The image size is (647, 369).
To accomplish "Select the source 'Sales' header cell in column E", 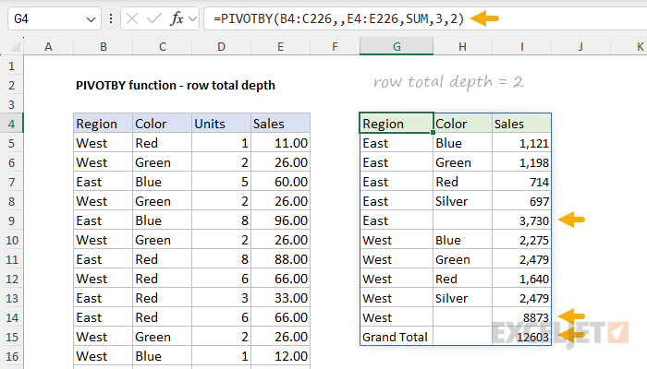I will (280, 124).
